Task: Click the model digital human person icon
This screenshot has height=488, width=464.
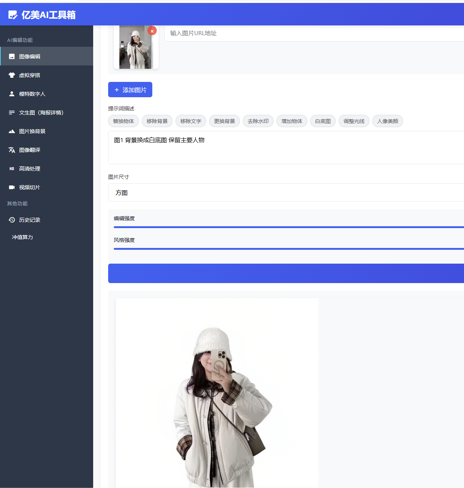Action: tap(12, 94)
